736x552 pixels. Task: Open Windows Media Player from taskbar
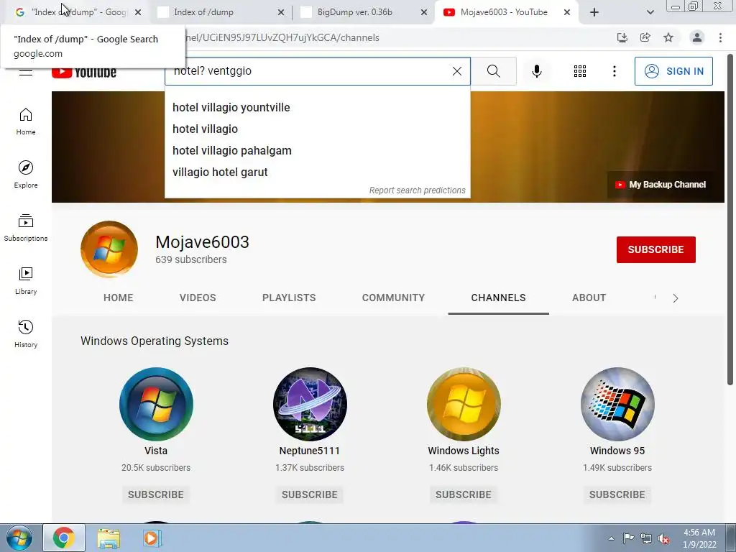152,538
